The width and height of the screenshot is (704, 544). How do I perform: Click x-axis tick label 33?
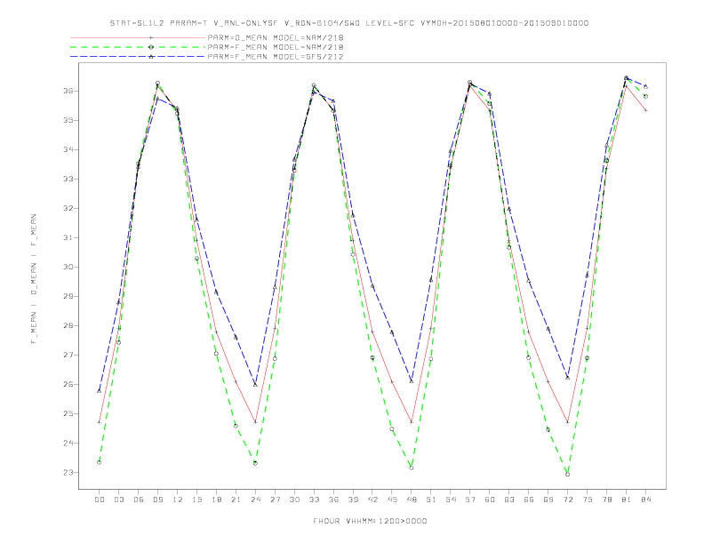314,500
